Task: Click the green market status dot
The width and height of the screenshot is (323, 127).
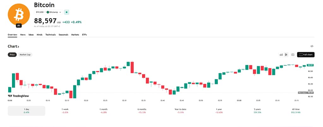Action: [66, 12]
